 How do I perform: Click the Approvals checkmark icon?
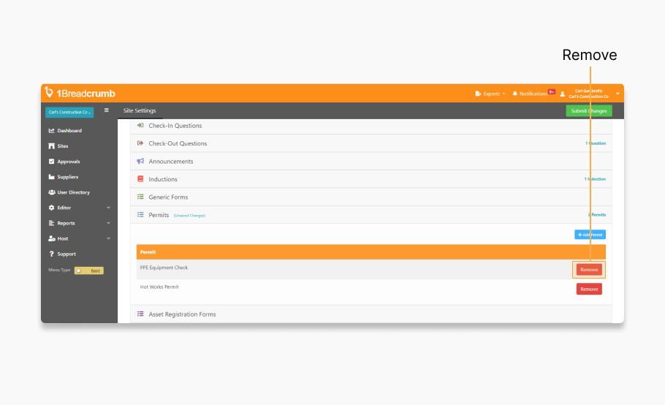[x=51, y=162]
